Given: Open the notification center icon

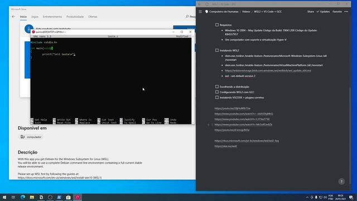Looking at the screenshot, I should point(351,197).
